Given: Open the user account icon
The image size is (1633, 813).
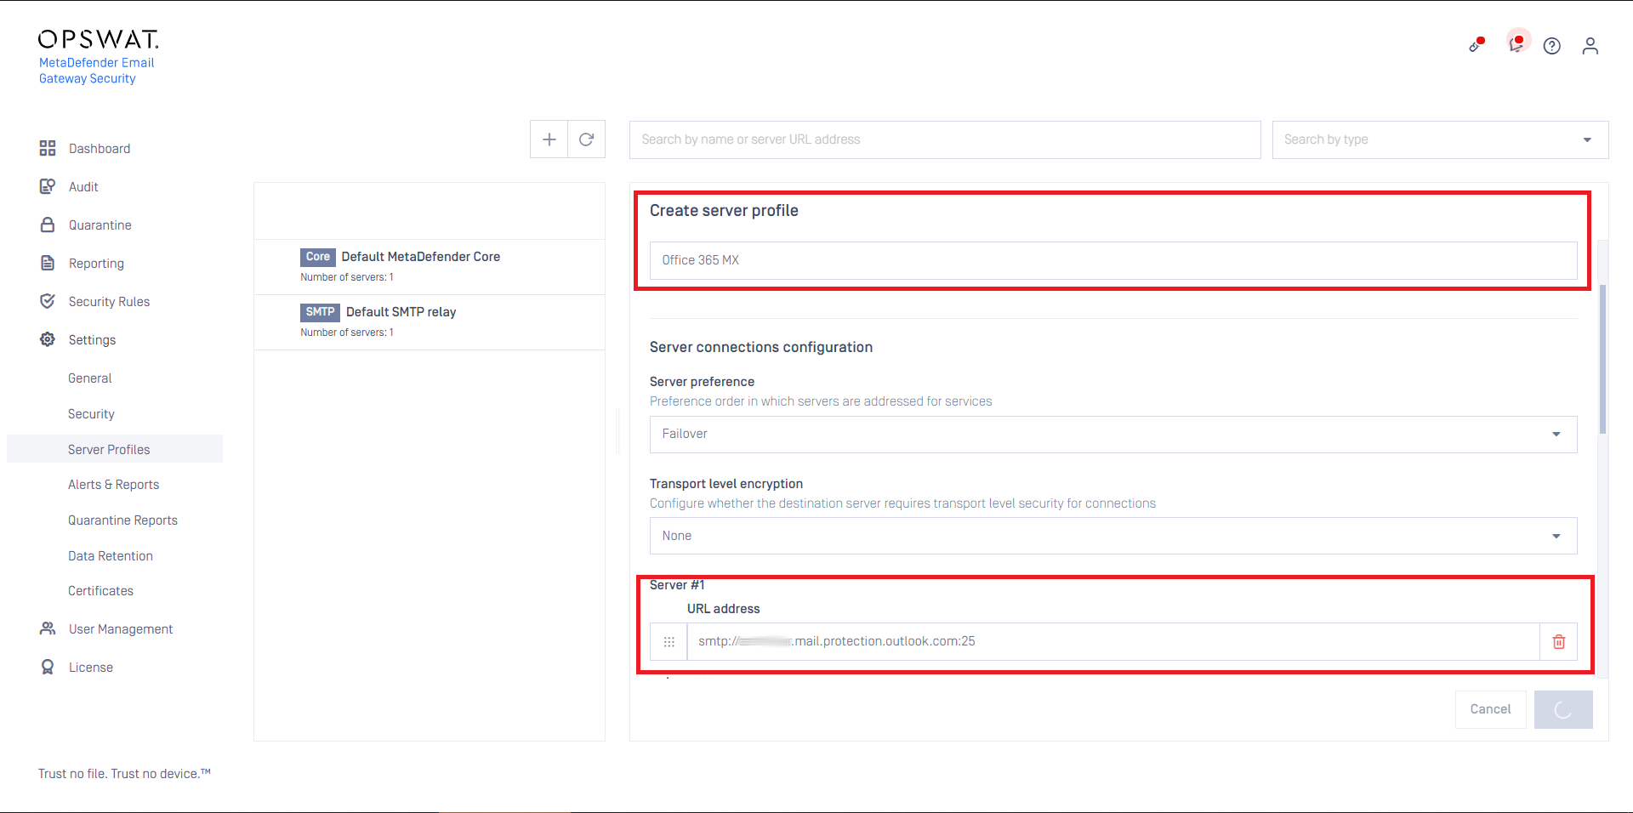Looking at the screenshot, I should tap(1590, 46).
